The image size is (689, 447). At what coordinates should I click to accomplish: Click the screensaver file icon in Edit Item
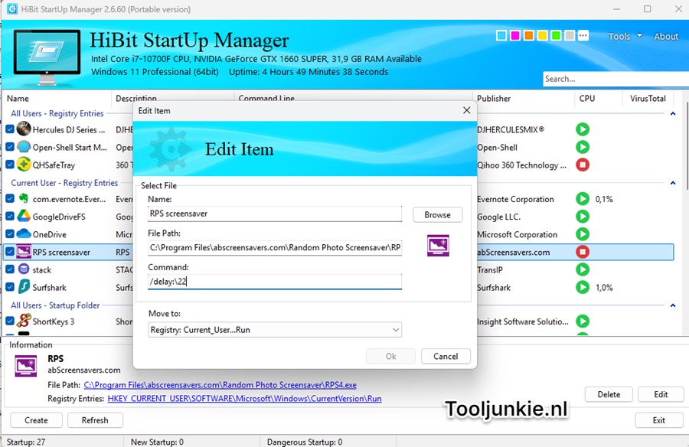[438, 246]
